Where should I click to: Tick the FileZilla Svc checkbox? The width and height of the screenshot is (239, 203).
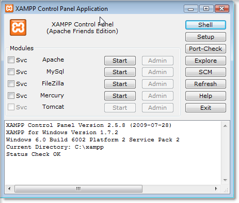pos(11,84)
